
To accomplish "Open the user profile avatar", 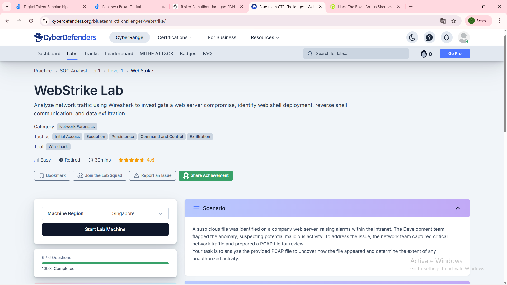I will click(464, 37).
